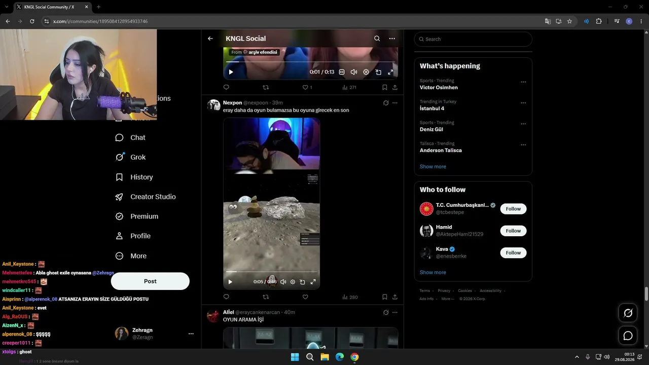
Task: Play Nexpon's moon game video
Action: pos(230,282)
